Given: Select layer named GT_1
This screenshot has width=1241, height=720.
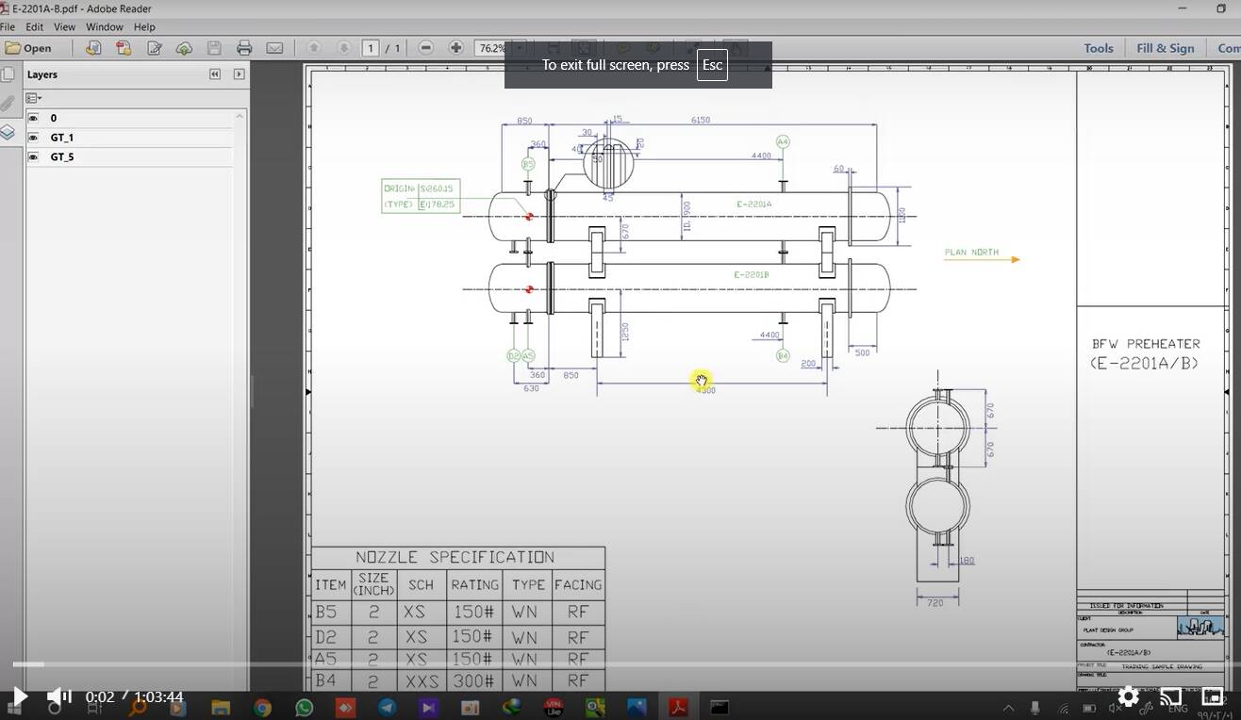Looking at the screenshot, I should click(x=62, y=138).
